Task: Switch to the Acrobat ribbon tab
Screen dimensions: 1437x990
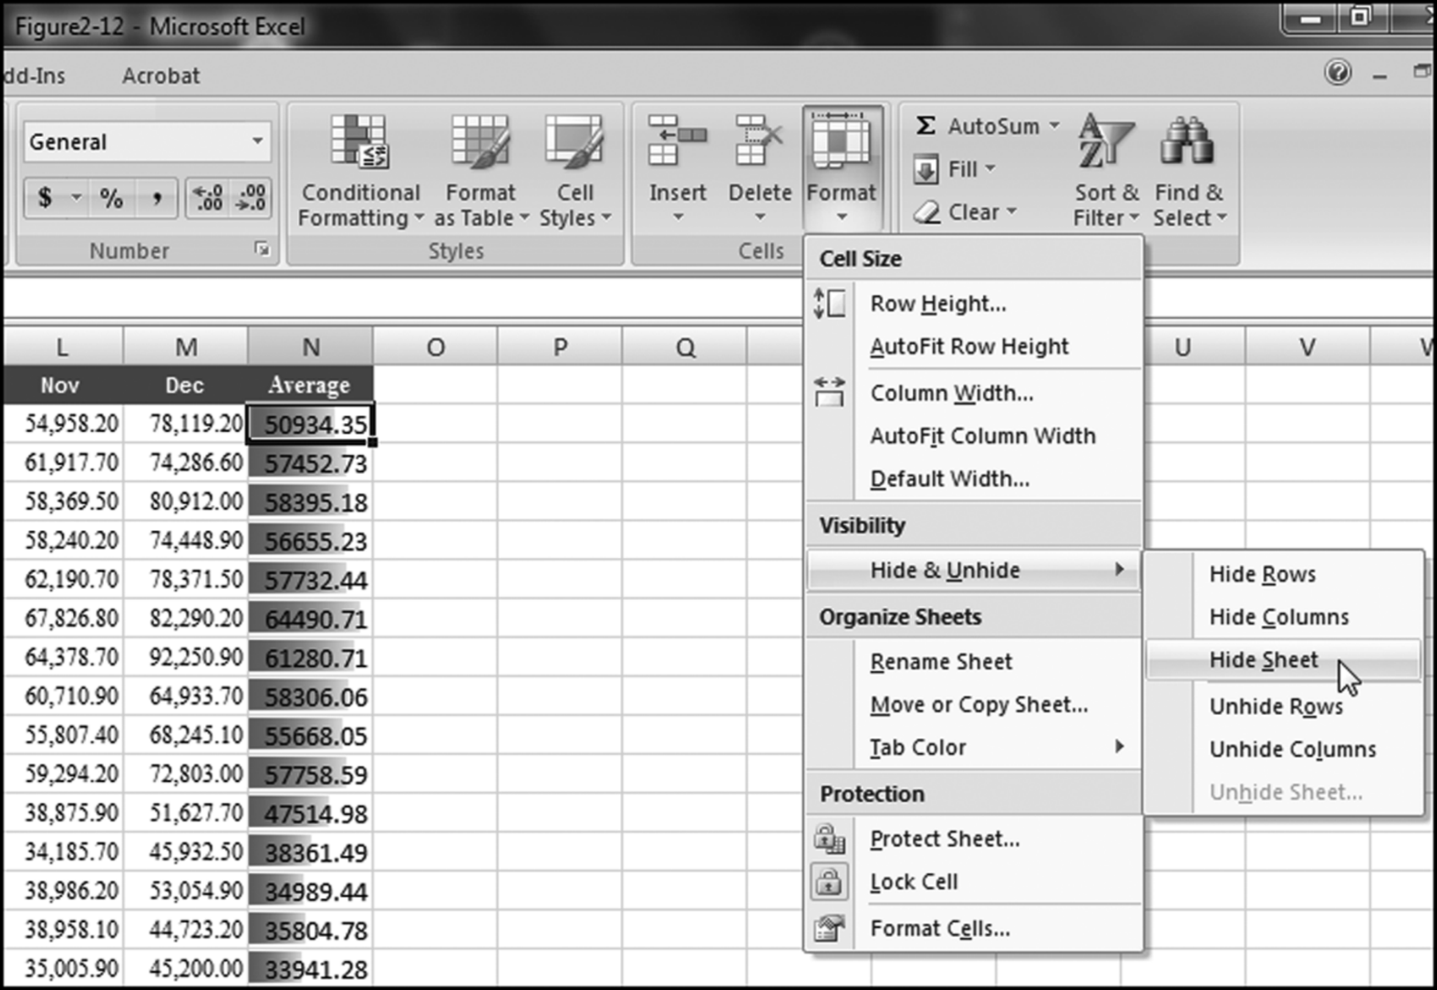Action: (x=160, y=76)
